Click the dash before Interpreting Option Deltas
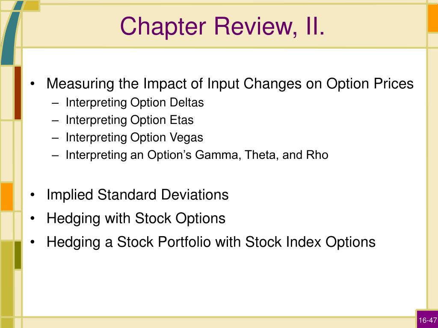The width and height of the screenshot is (438, 328). 55,103
